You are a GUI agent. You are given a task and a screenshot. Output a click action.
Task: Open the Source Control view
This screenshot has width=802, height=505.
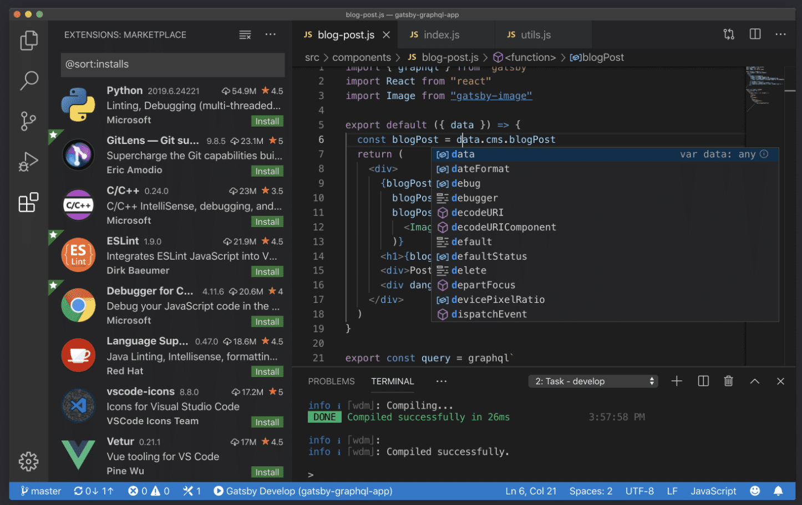(29, 121)
